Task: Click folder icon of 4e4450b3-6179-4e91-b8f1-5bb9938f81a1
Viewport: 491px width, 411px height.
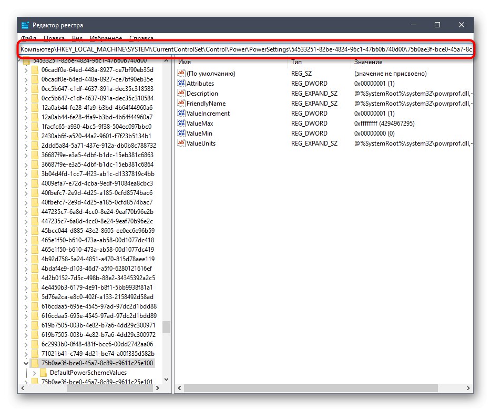Action: click(35, 287)
